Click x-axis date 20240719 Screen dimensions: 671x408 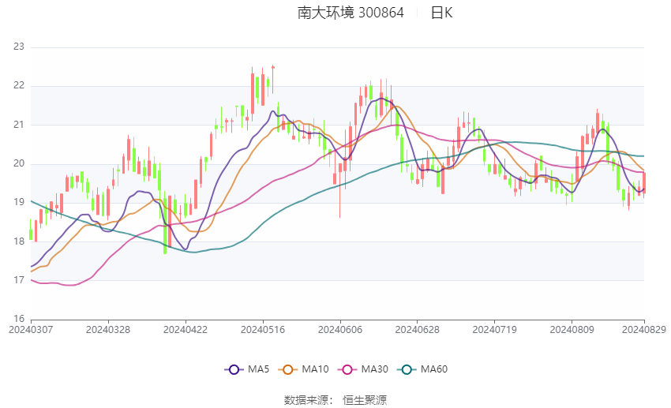[x=495, y=330]
